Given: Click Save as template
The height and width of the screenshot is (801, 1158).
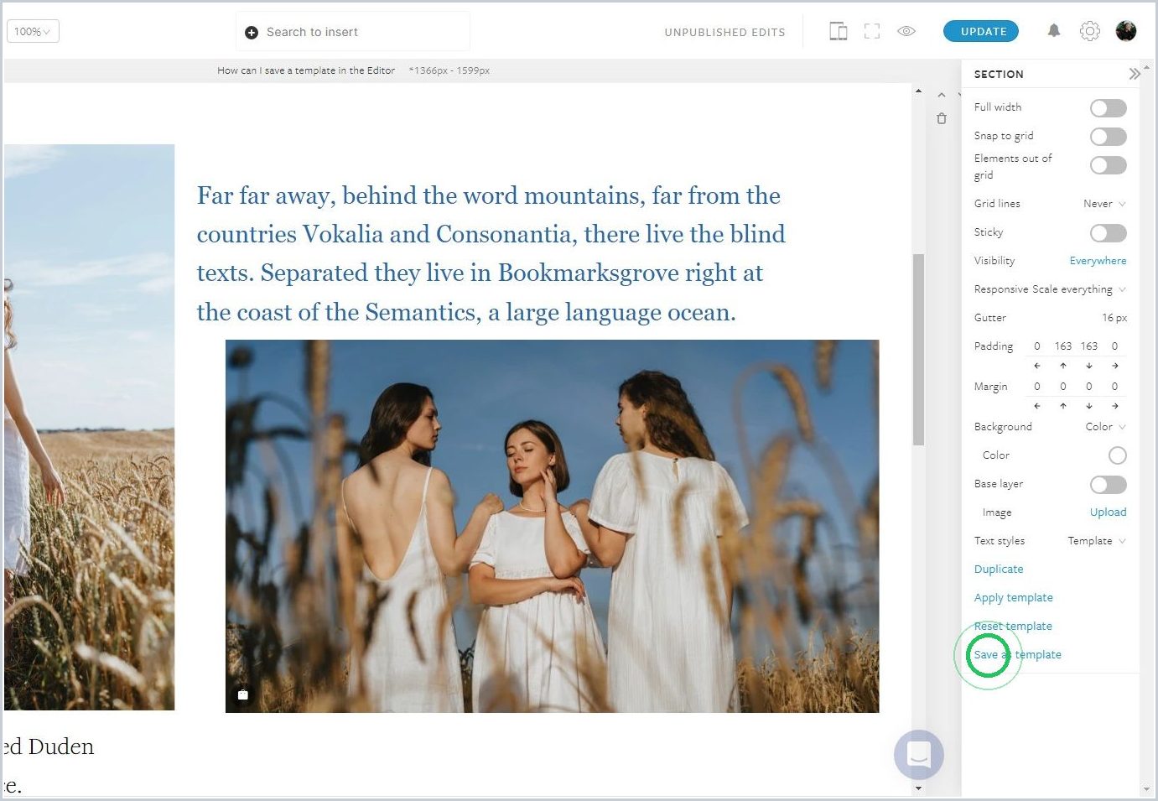Looking at the screenshot, I should tap(1017, 655).
